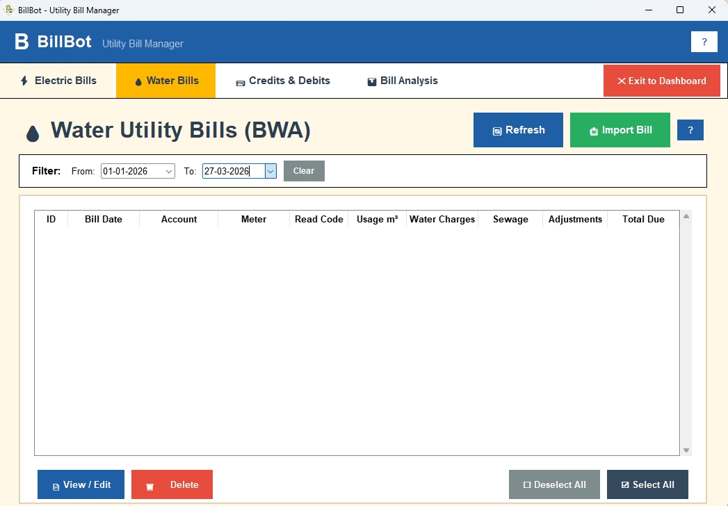The height and width of the screenshot is (506, 728).
Task: Expand the To date dropdown arrow
Action: (x=270, y=171)
